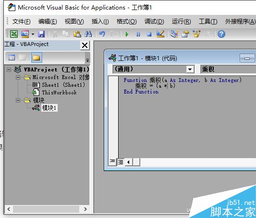Select ThisWorkbook in project tree
This screenshot has height=218, width=256.
pos(59,92)
